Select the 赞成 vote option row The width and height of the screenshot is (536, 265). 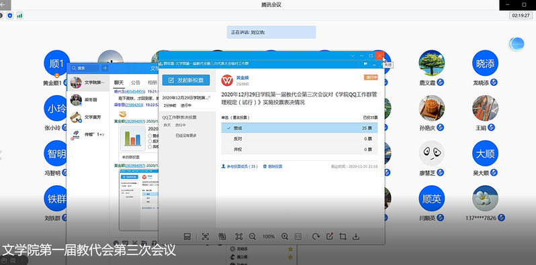coord(300,128)
